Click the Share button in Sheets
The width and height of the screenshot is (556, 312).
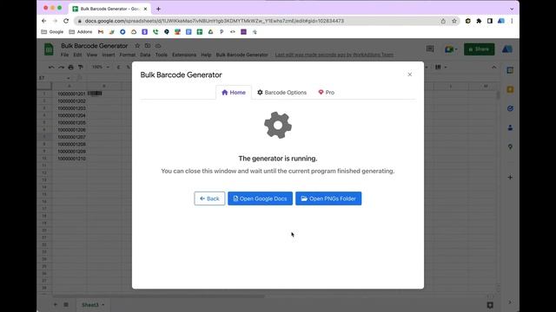point(479,49)
